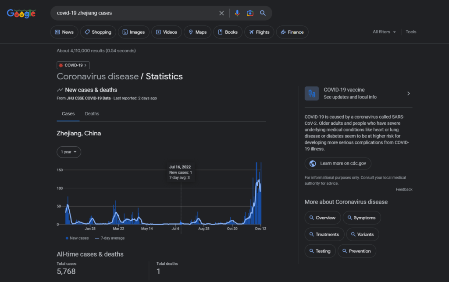Open the 1 year time range dropdown
449x282 pixels.
tap(69, 152)
